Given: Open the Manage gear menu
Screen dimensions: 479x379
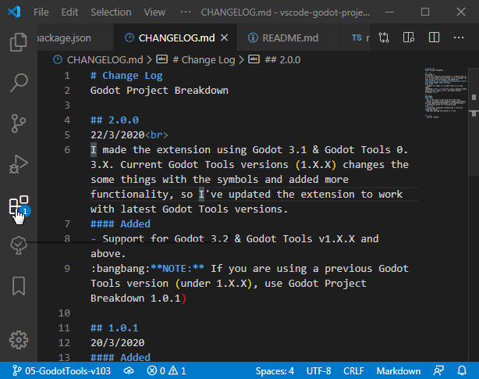Looking at the screenshot, I should pos(19,340).
